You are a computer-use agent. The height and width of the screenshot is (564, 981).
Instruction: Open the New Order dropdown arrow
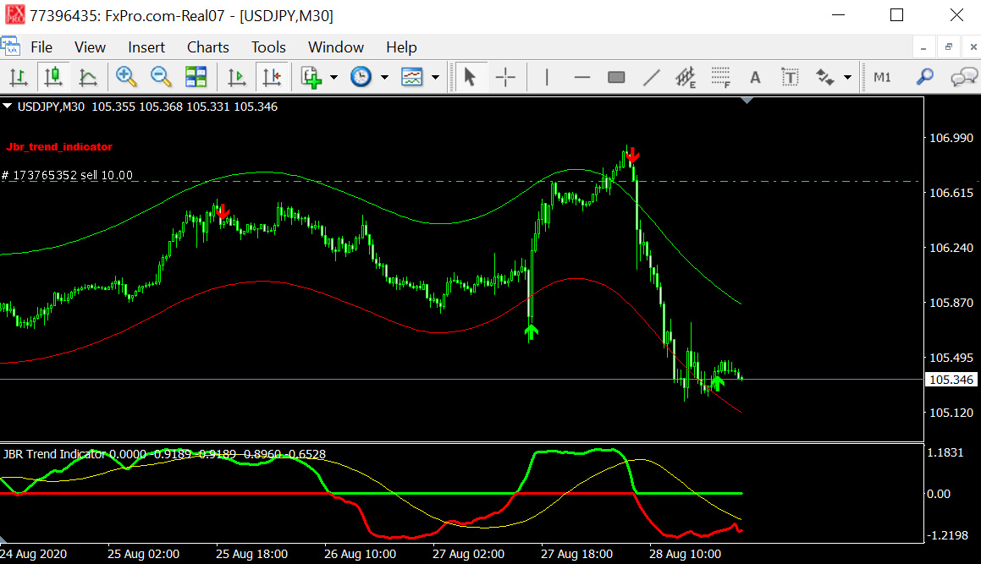[333, 77]
